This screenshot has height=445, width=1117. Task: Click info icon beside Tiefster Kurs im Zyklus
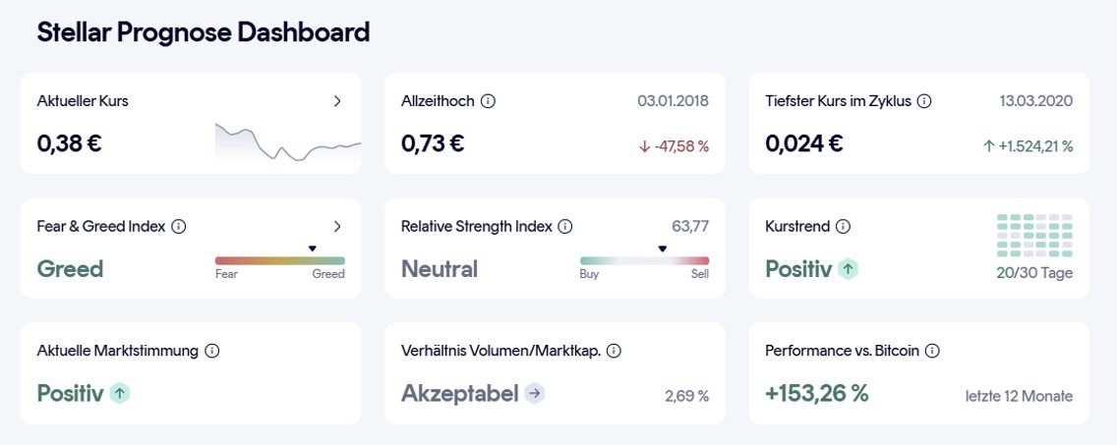(924, 101)
